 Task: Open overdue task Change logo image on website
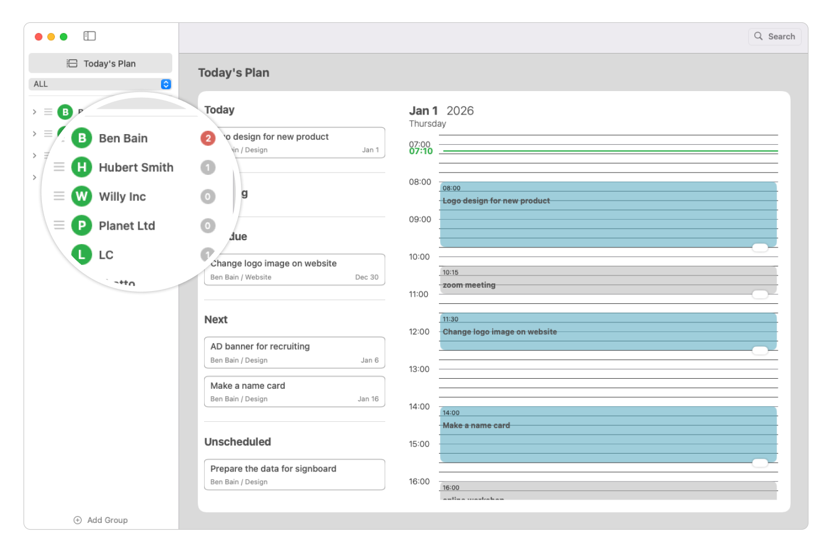coord(294,270)
